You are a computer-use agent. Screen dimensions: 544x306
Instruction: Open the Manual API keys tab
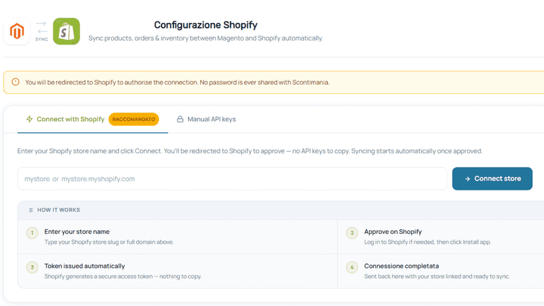[206, 119]
